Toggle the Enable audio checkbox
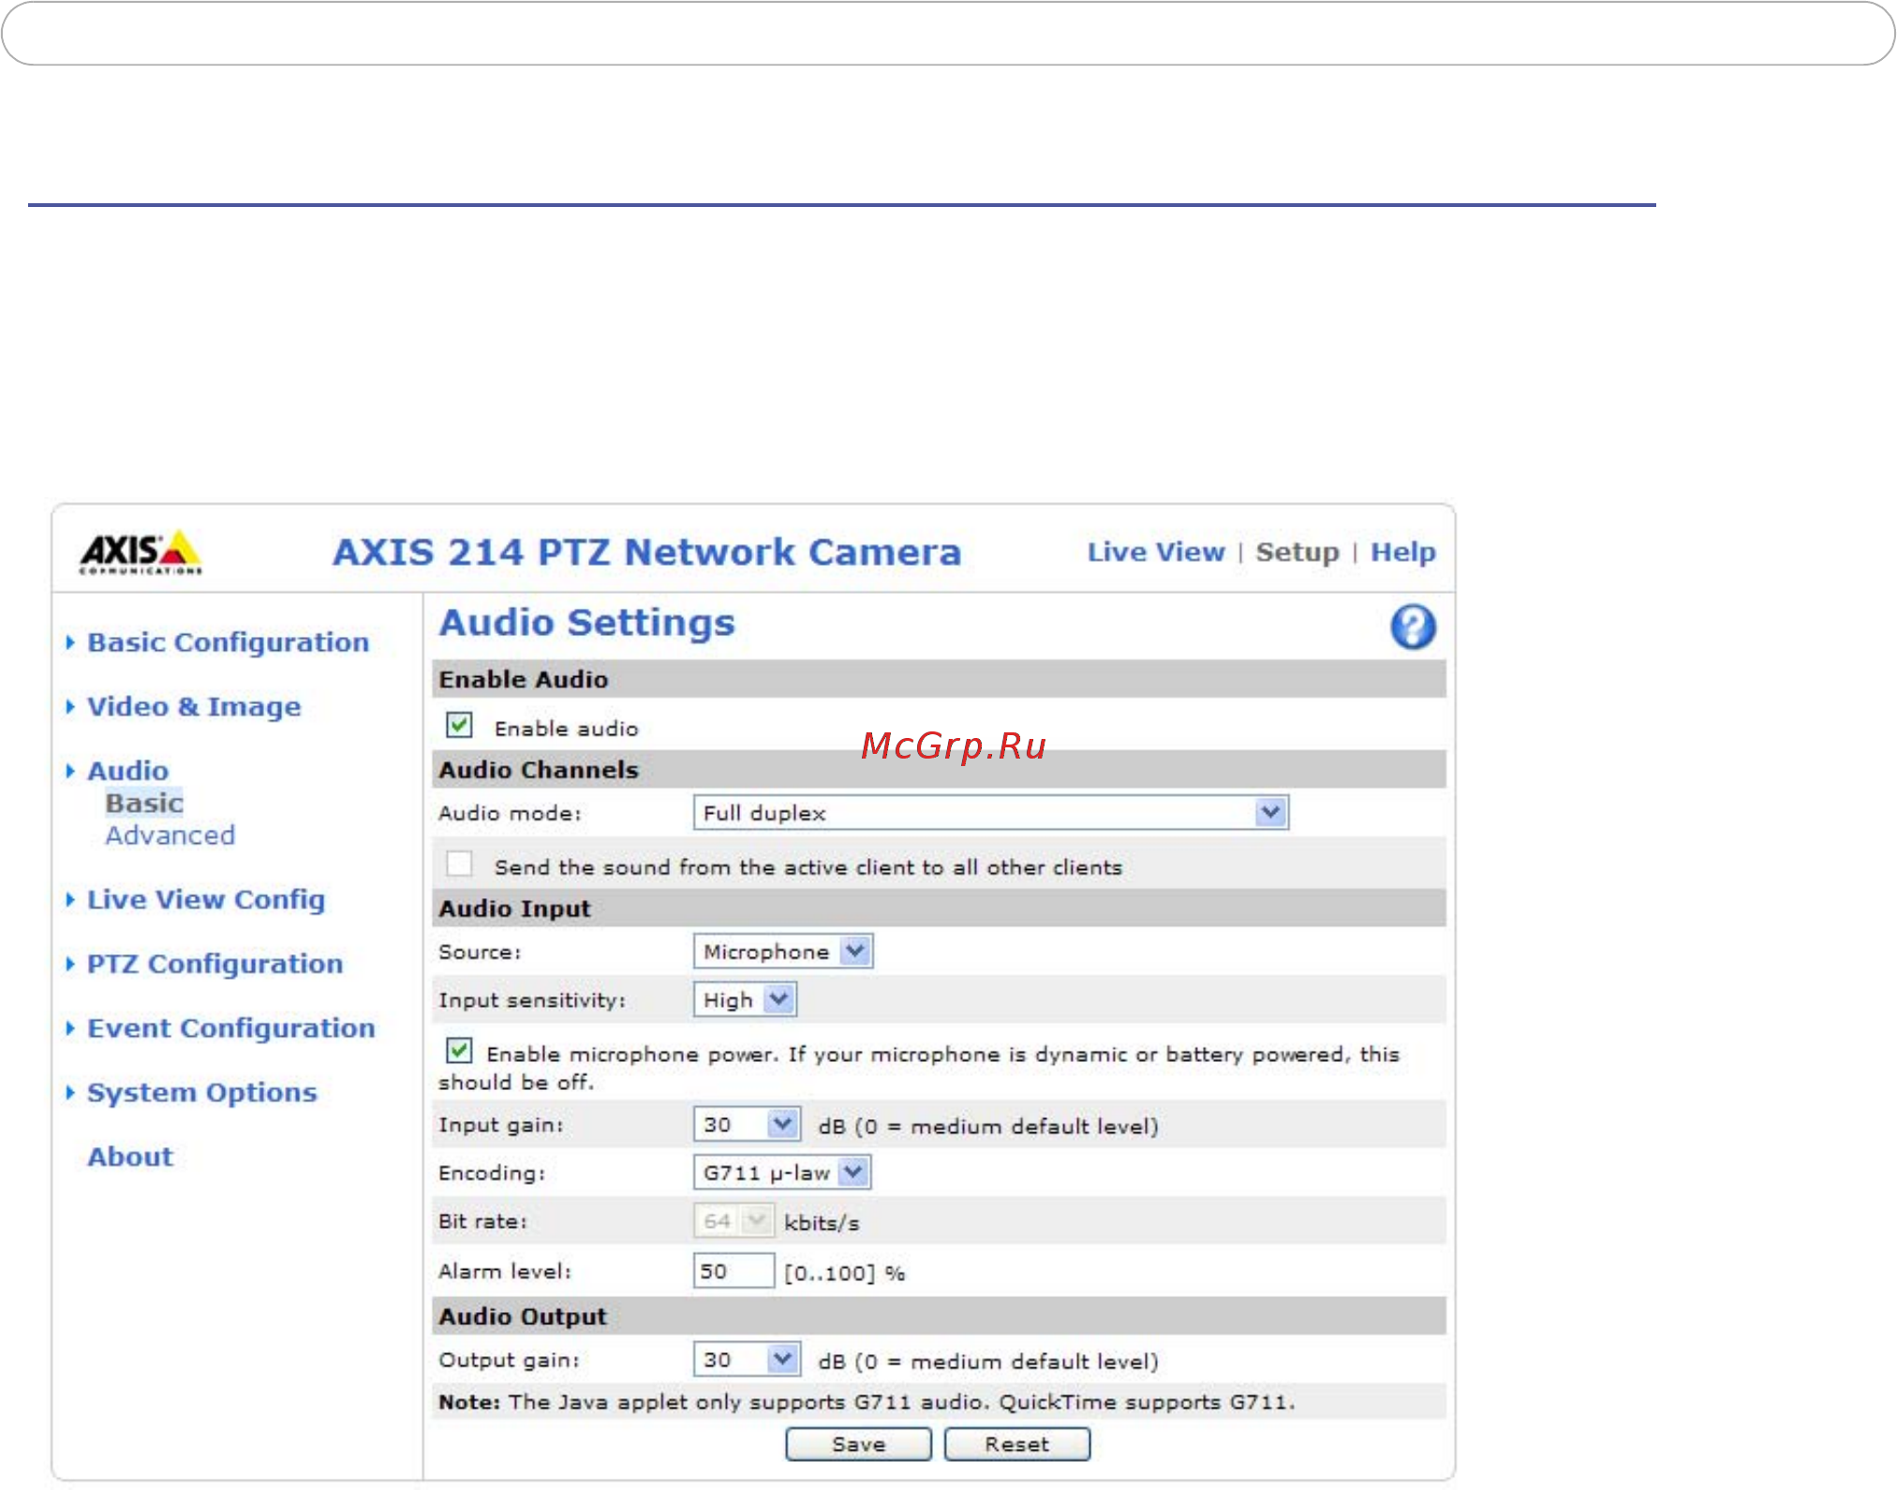This screenshot has height=1490, width=1897. [x=459, y=726]
